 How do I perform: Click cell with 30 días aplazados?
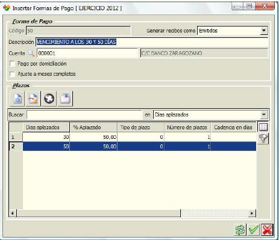click(46, 137)
